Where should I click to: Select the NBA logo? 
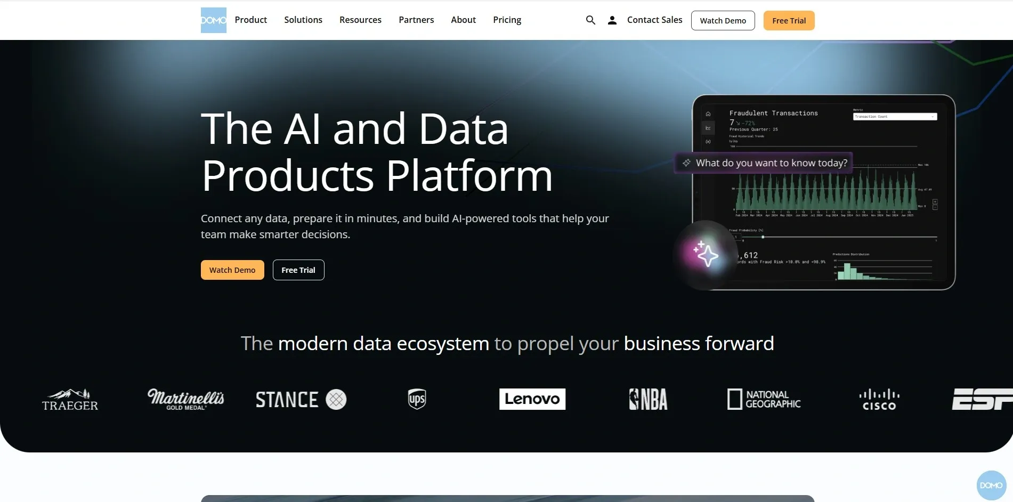(x=648, y=399)
